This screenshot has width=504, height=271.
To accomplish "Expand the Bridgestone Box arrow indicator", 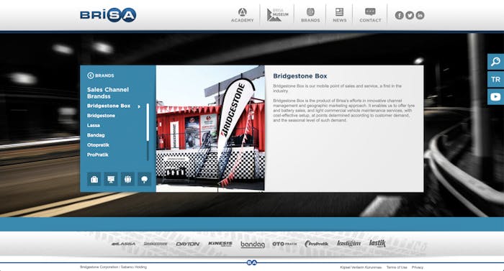I will tap(139, 106).
